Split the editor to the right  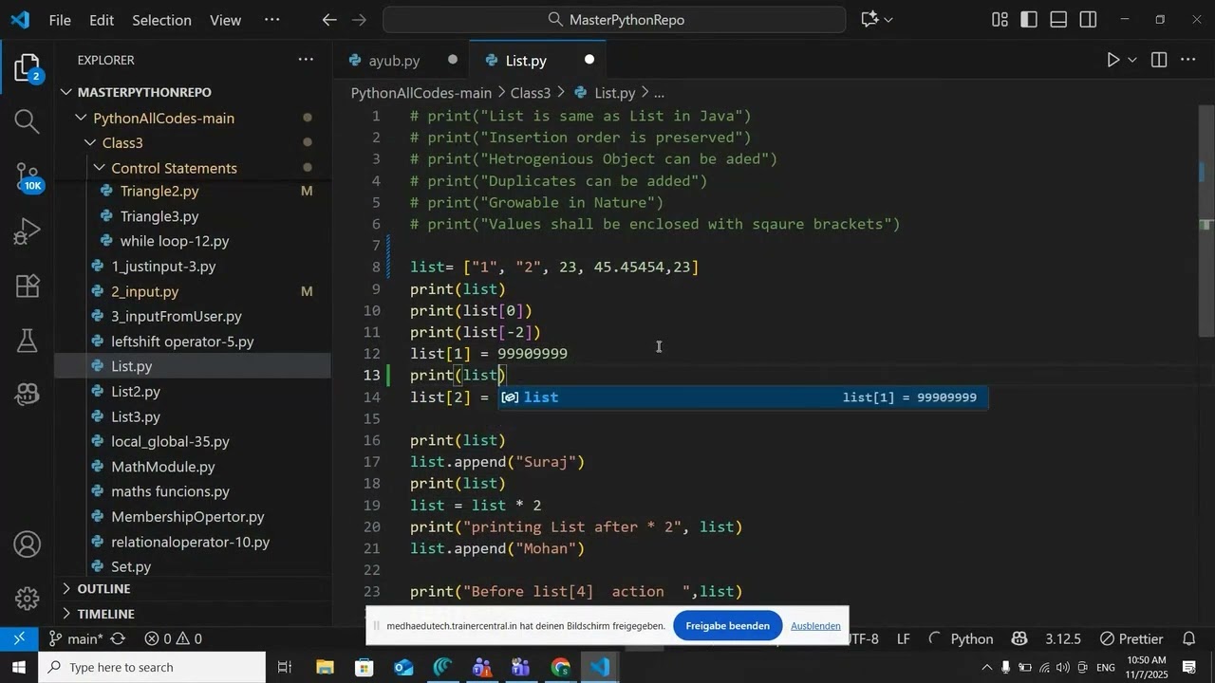[x=1159, y=60]
